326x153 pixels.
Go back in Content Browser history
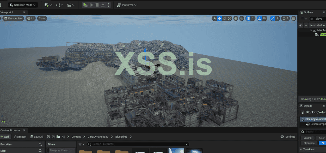pos(48,137)
